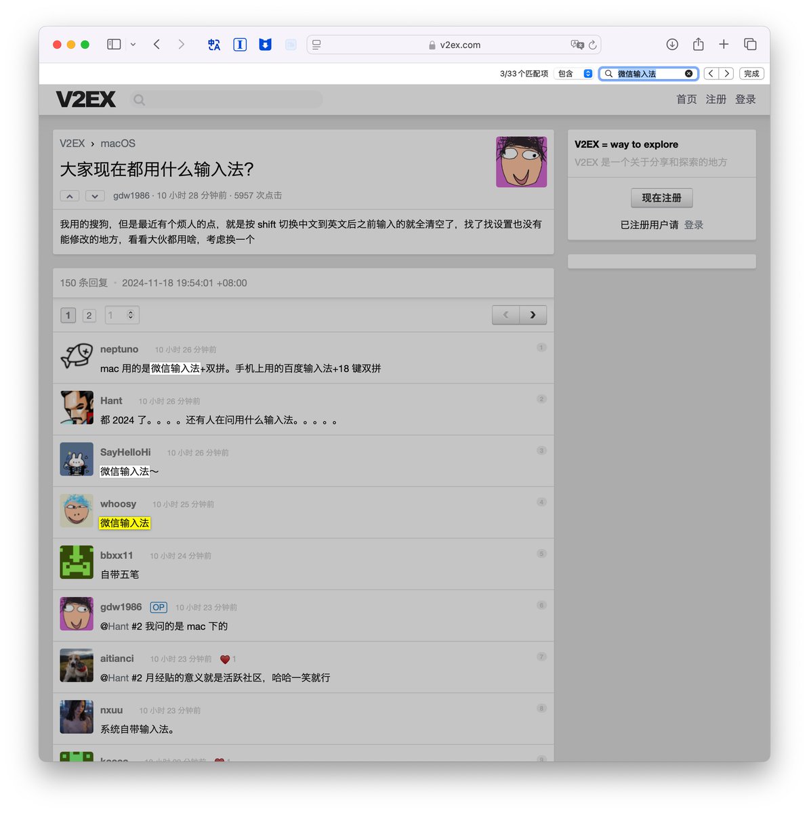Open the whoosy username link
This screenshot has height=813, width=809.
[x=118, y=504]
